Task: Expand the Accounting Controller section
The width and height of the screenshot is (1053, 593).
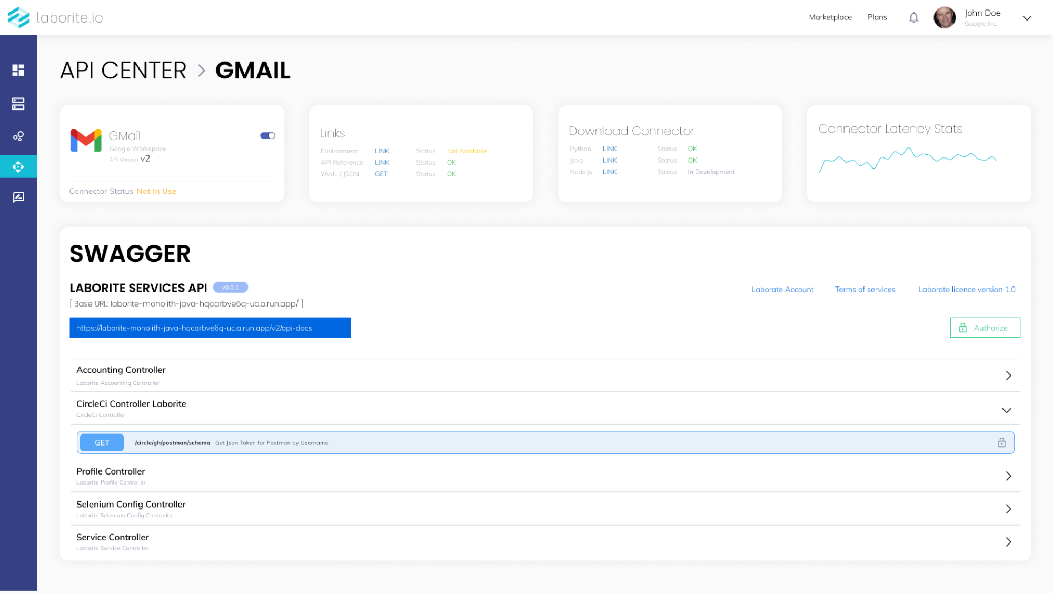Action: (1008, 375)
